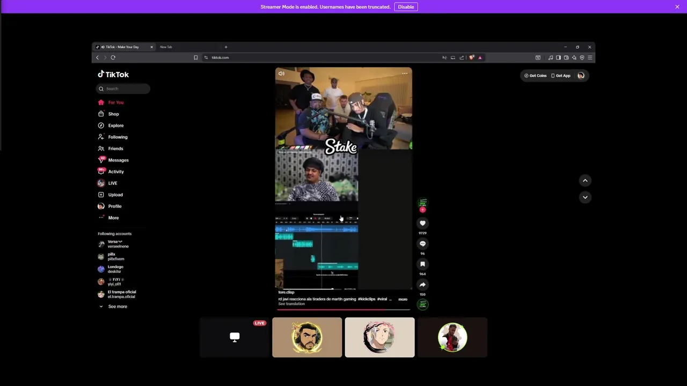
Task: Open Messages in the TikTok sidebar
Action: pyautogui.click(x=113, y=160)
